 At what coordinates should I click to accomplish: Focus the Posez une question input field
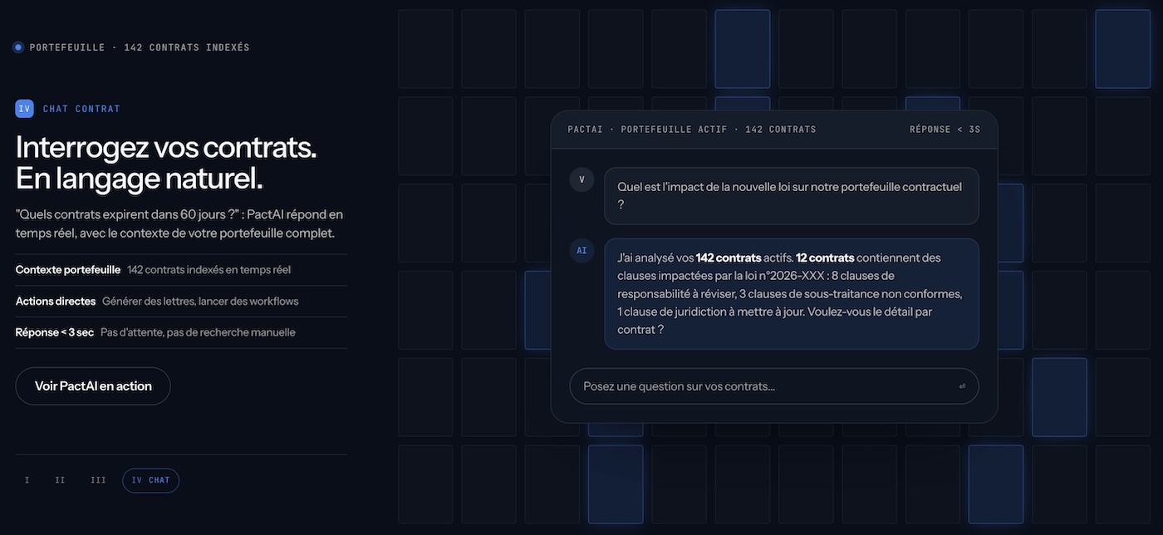[x=774, y=386]
